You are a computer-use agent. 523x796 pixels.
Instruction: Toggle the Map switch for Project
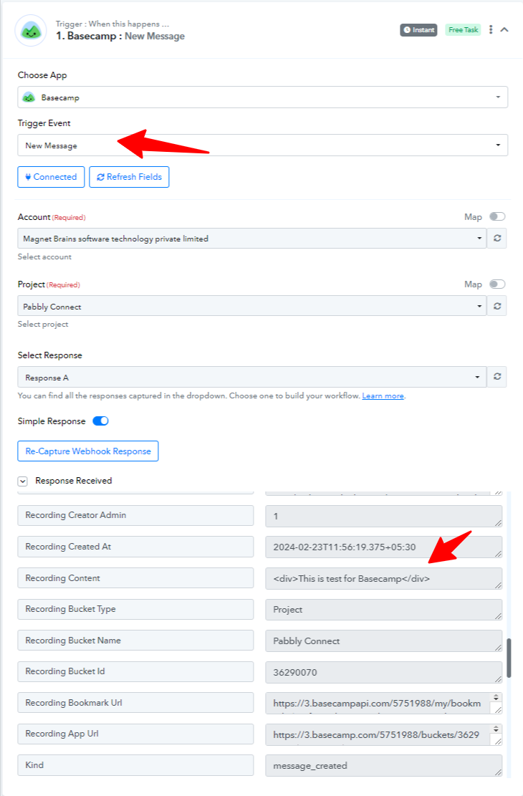tap(497, 284)
